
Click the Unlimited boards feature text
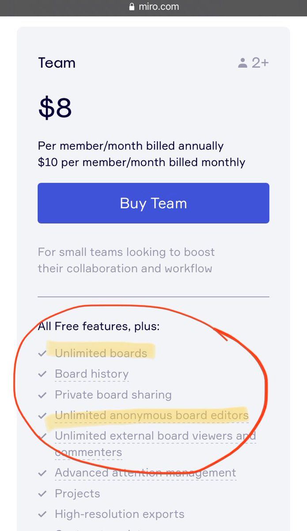pyautogui.click(x=101, y=354)
